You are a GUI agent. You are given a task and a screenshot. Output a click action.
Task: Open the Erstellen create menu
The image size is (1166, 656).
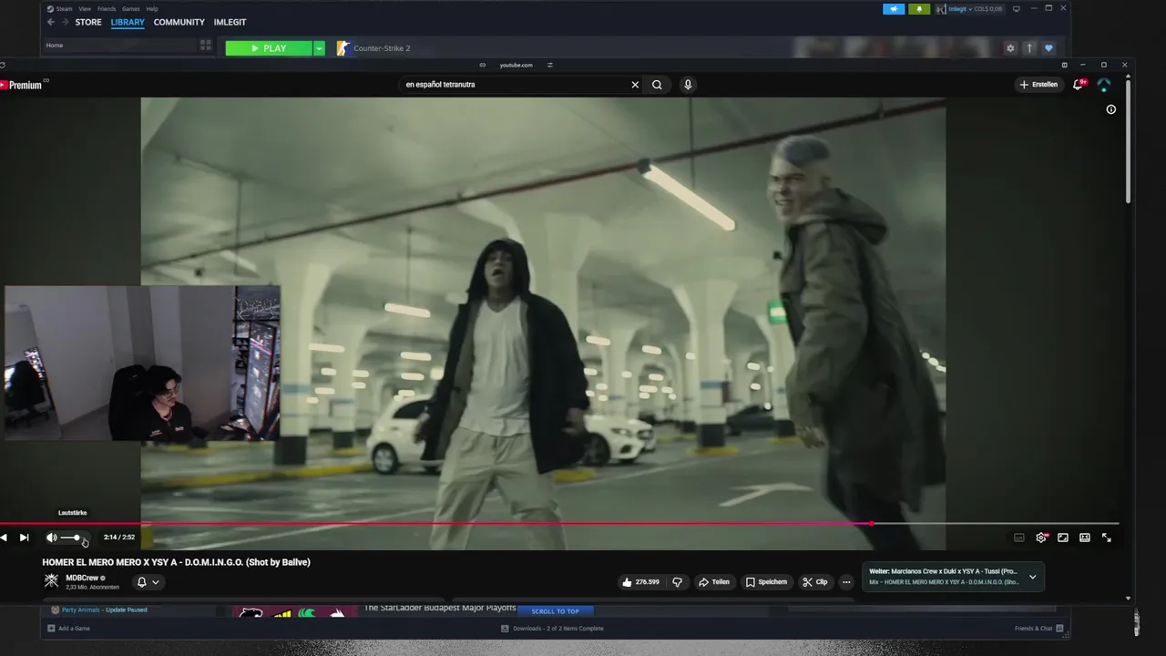(1038, 85)
